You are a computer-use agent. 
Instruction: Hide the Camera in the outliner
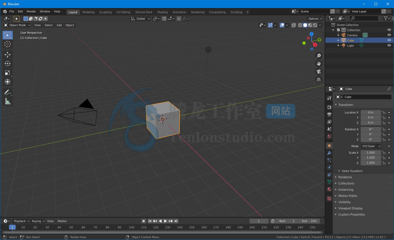[x=389, y=35]
